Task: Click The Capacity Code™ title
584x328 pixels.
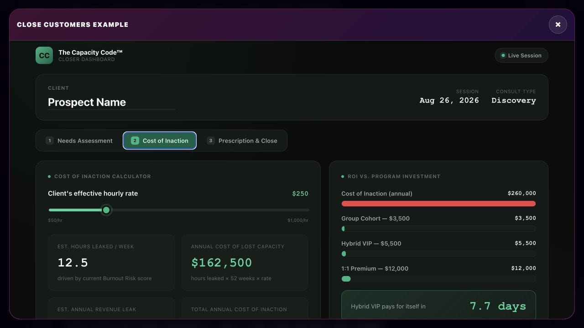Action: point(90,52)
